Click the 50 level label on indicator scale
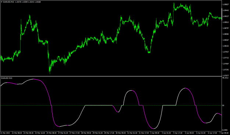 click(x=223, y=105)
